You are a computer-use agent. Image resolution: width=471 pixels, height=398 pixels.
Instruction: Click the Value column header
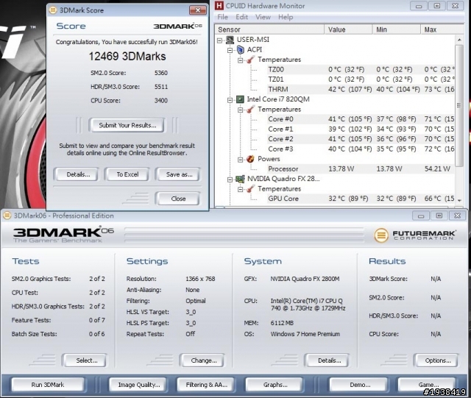pos(348,29)
